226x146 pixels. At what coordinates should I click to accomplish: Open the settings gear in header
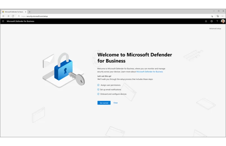[212, 21]
